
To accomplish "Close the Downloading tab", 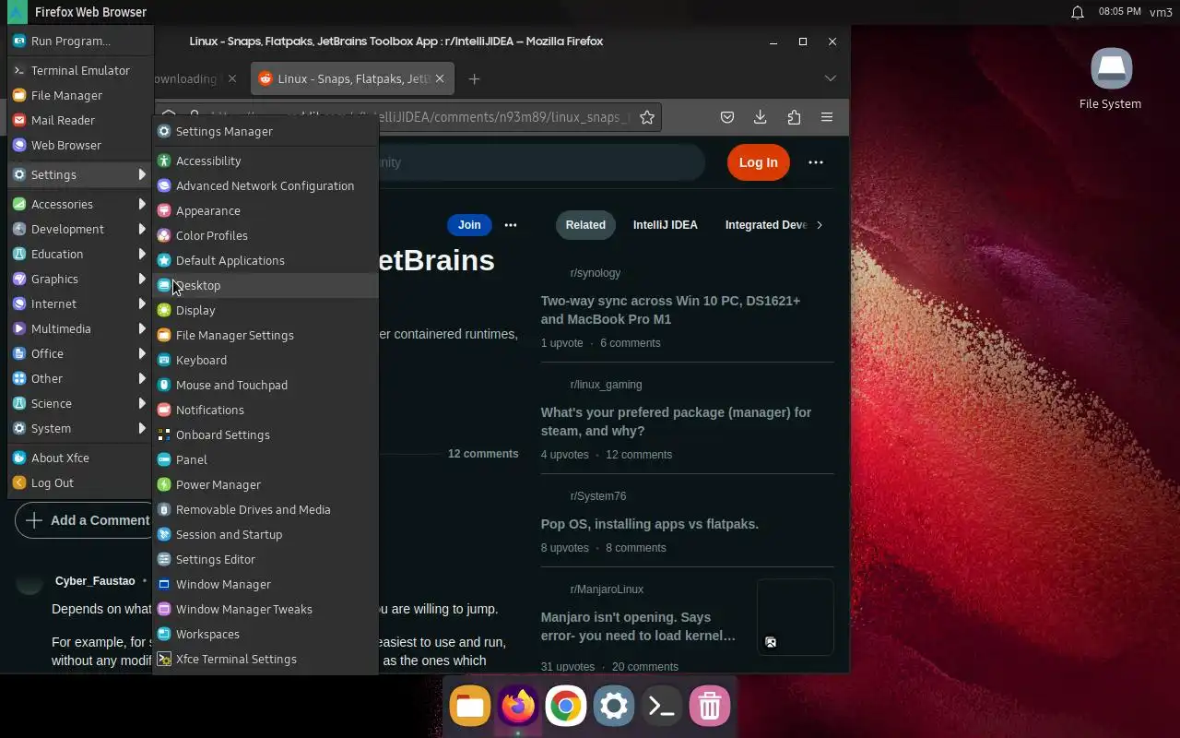I will tap(232, 78).
